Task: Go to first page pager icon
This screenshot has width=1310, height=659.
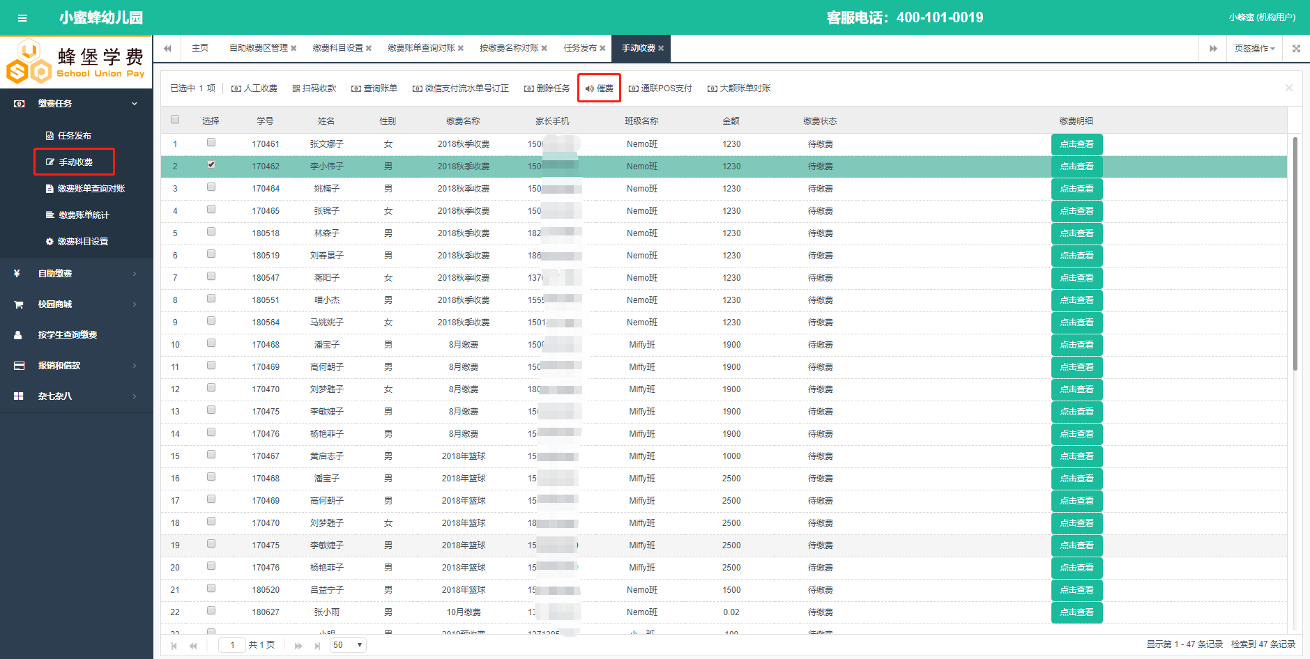Action: tap(174, 646)
